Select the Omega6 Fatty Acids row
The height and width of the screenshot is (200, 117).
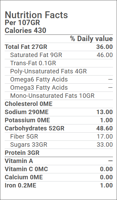click(59, 79)
